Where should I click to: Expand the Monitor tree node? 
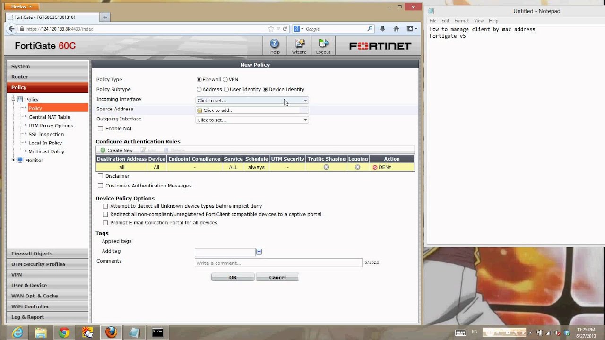(14, 160)
